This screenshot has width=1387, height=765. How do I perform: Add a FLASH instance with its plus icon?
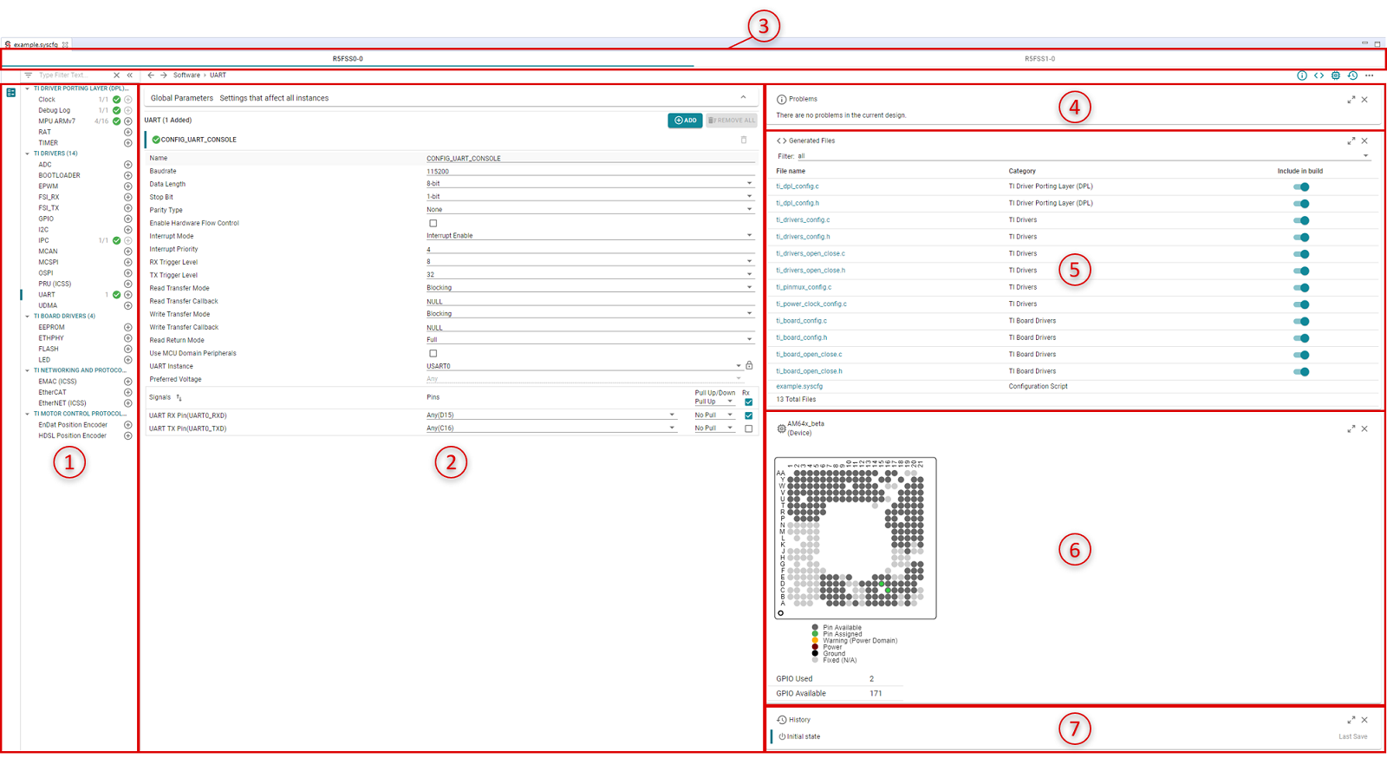click(x=128, y=349)
